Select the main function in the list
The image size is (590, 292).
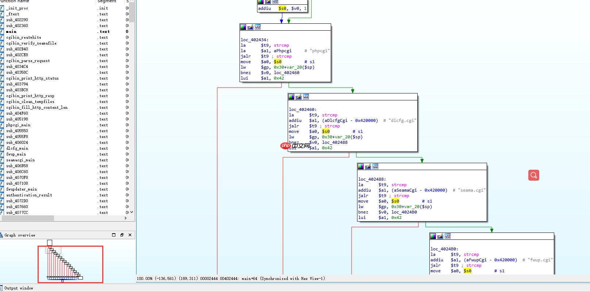pos(11,32)
